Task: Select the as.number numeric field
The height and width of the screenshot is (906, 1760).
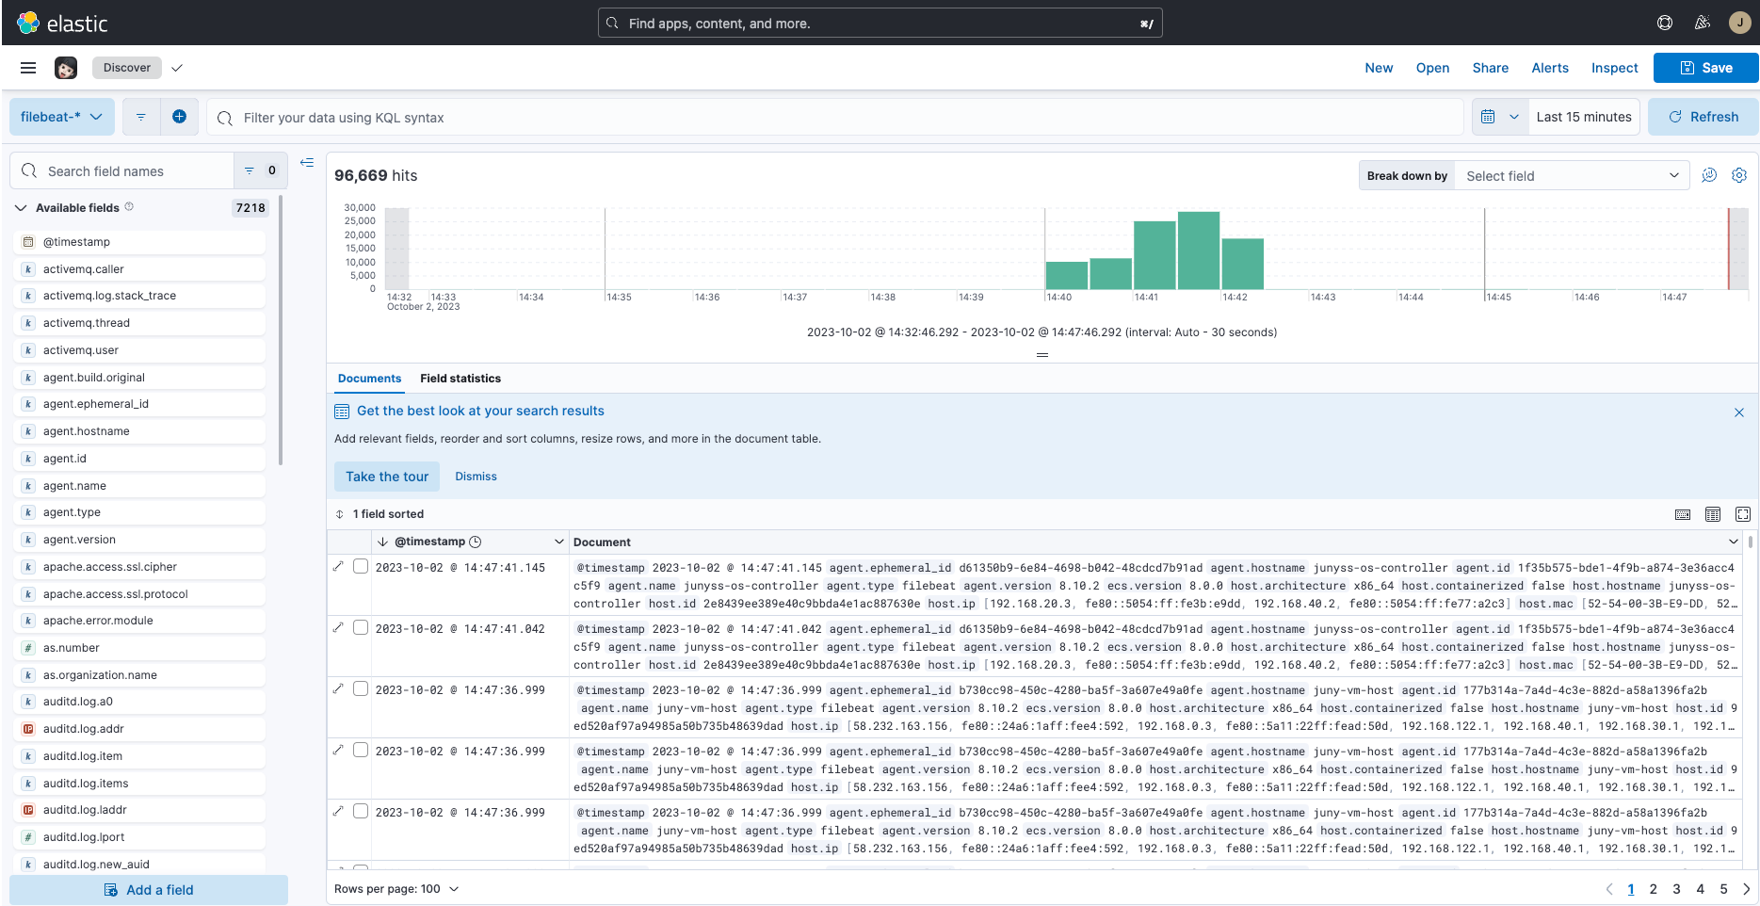Action: point(139,648)
